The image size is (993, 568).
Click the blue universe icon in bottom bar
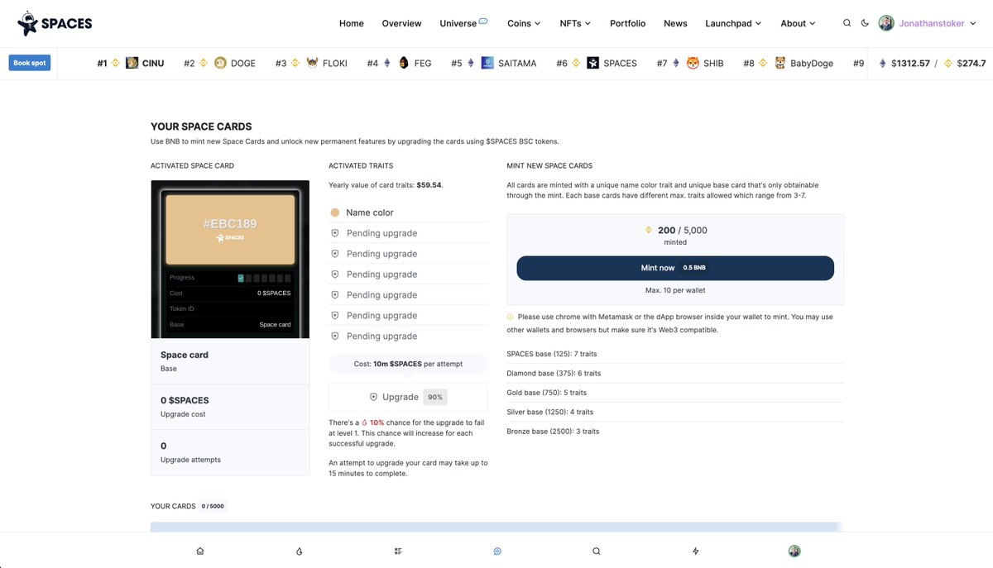pyautogui.click(x=497, y=551)
